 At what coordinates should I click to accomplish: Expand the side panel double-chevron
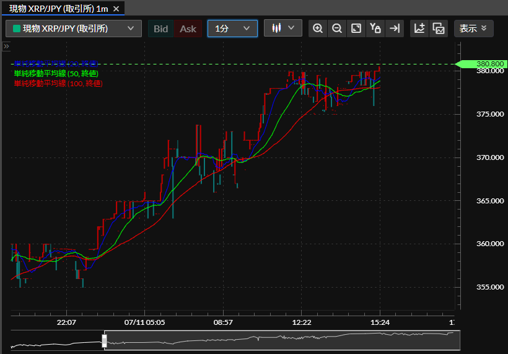pyautogui.click(x=6, y=46)
